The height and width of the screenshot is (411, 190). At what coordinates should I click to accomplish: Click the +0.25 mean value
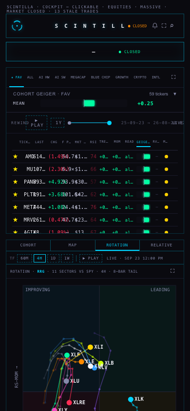point(146,103)
